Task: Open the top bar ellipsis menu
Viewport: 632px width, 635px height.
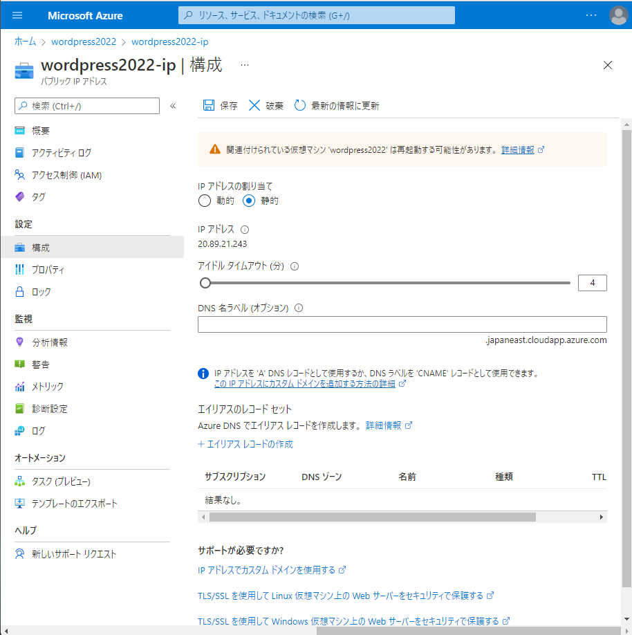Action: pos(591,15)
